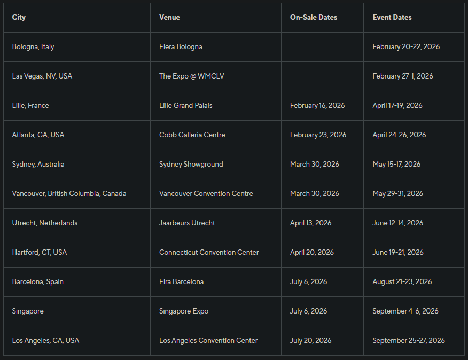
Task: Click the Fiera Bologna venue cell
Action: click(x=181, y=46)
